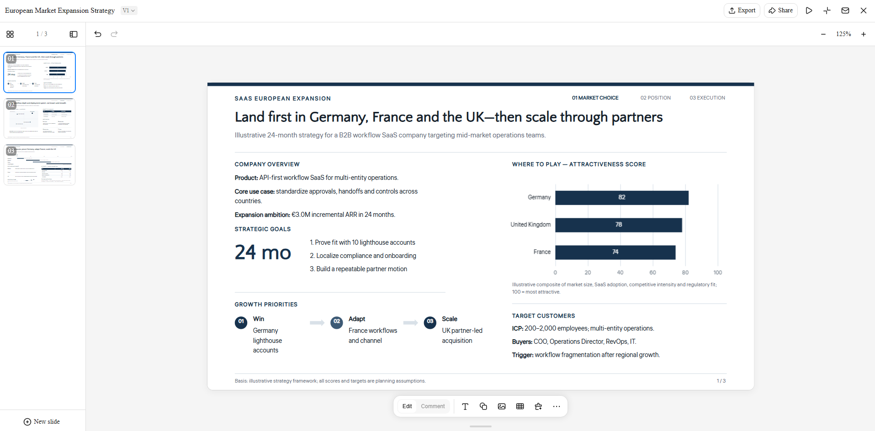Start the presentation with play icon

coord(809,11)
